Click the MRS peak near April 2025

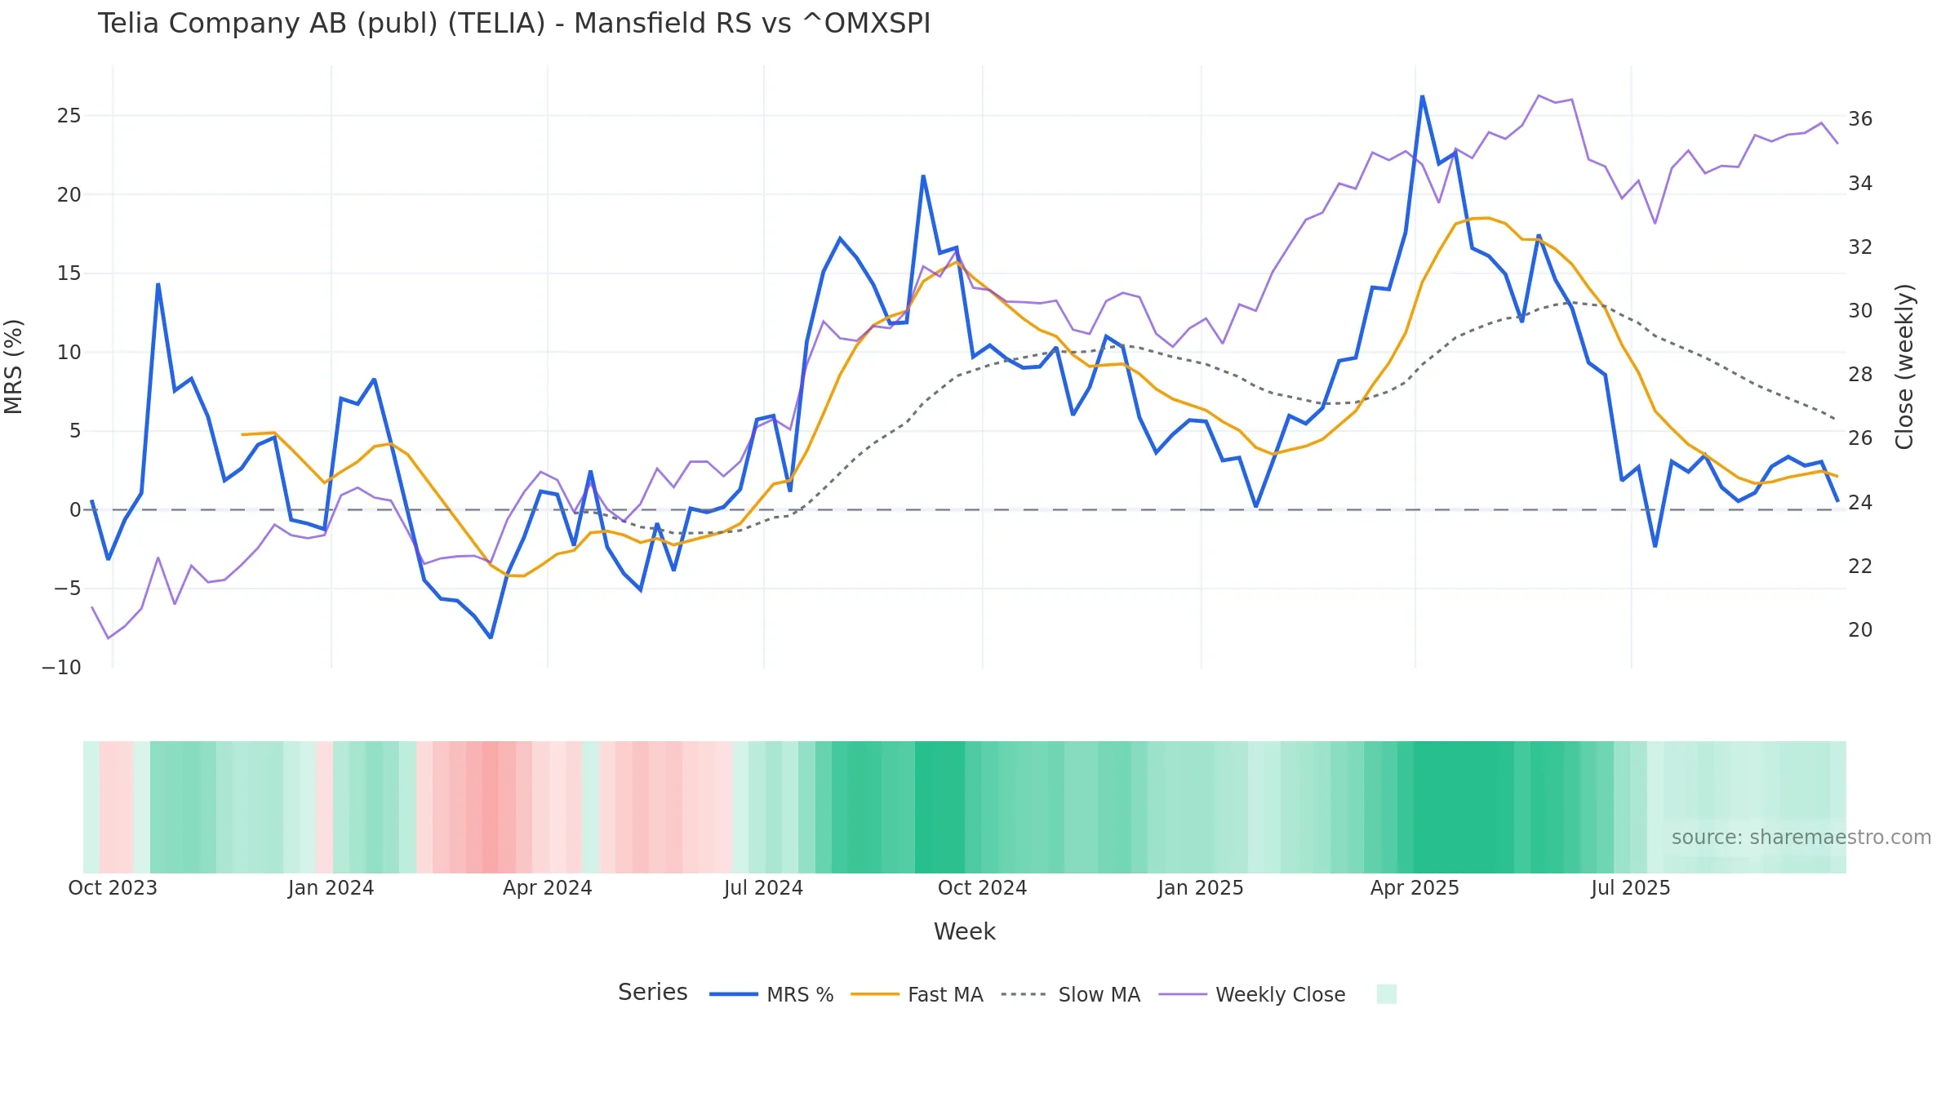click(x=1422, y=96)
